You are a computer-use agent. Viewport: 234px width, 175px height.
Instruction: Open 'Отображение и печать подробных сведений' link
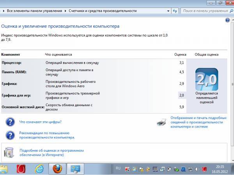coord(198,122)
